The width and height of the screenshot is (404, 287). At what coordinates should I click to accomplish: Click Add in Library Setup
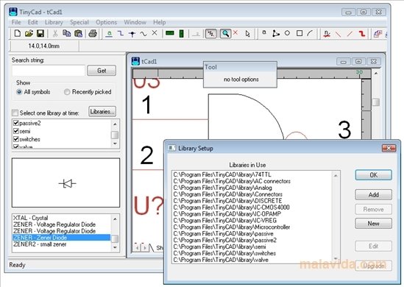click(374, 194)
